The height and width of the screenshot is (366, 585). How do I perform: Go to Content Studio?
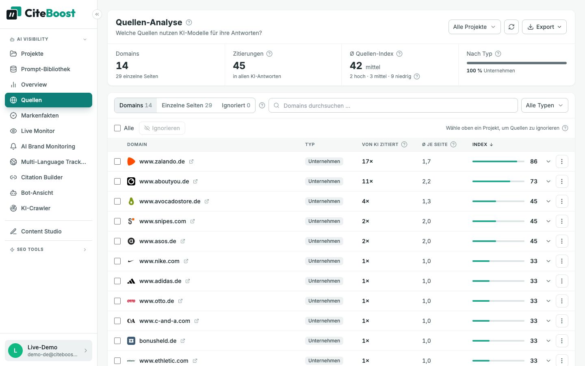(x=48, y=231)
